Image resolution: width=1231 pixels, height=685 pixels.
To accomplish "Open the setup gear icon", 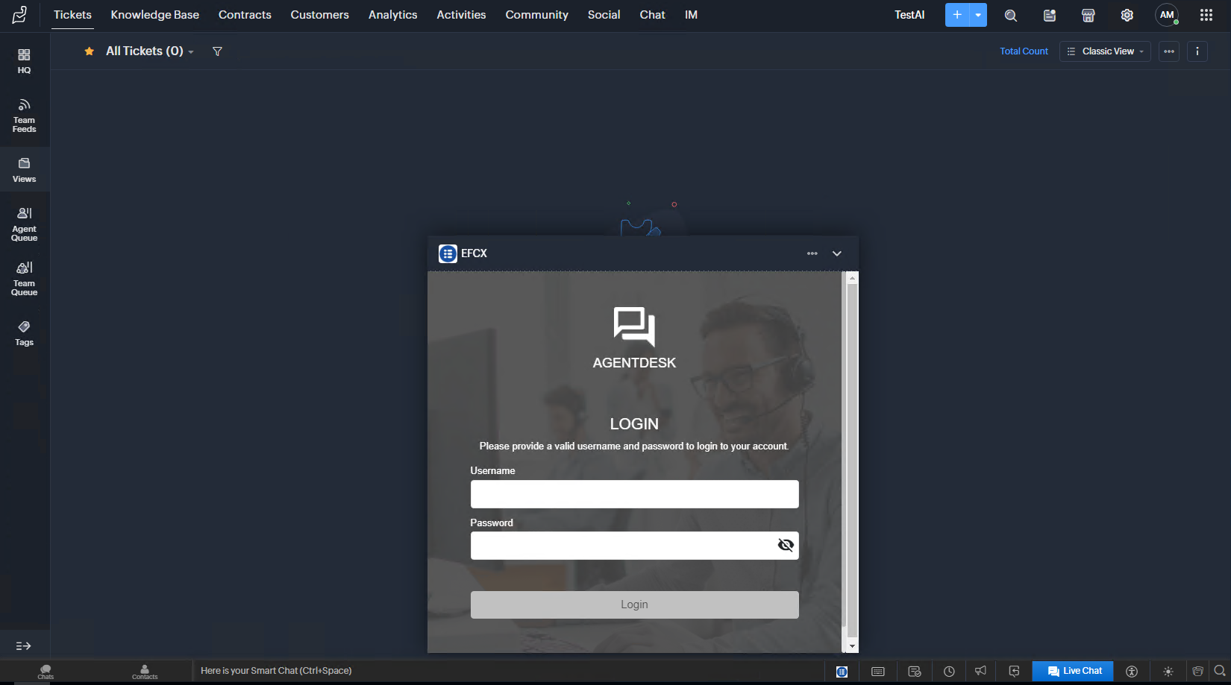I will [1127, 15].
